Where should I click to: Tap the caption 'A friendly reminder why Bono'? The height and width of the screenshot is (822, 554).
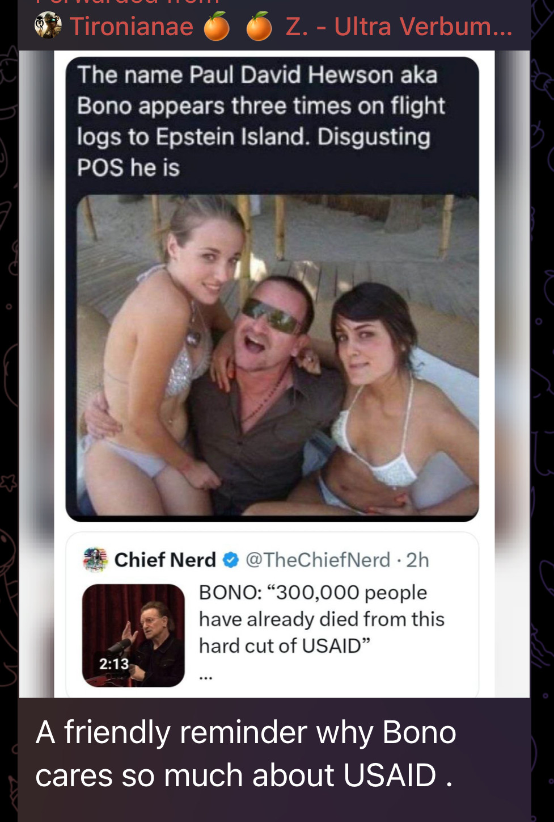(246, 732)
